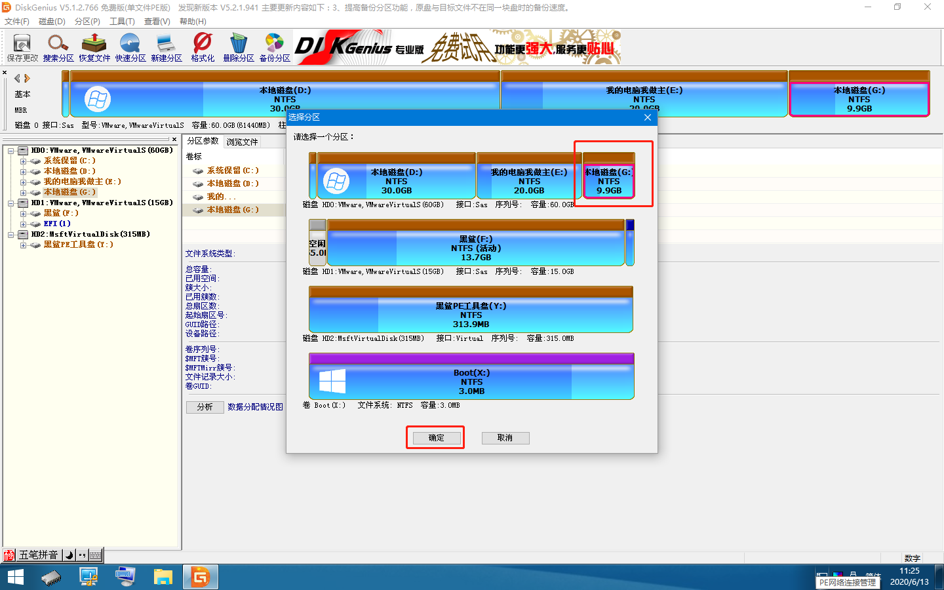Collapse the HD0 VMware 60GB node
Viewport: 944px width, 590px height.
10,151
